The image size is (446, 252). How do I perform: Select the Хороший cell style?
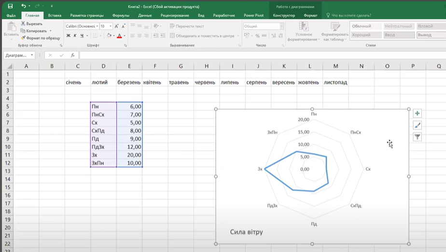tap(366, 35)
